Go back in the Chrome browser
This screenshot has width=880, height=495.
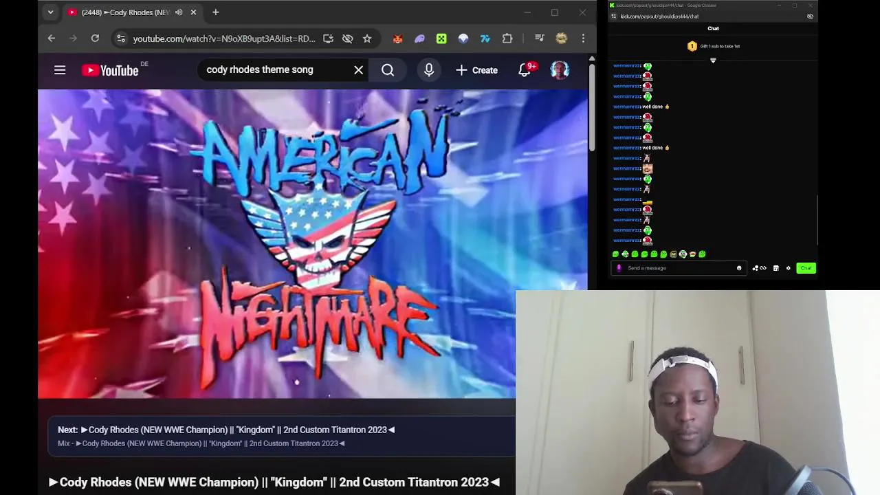[52, 38]
